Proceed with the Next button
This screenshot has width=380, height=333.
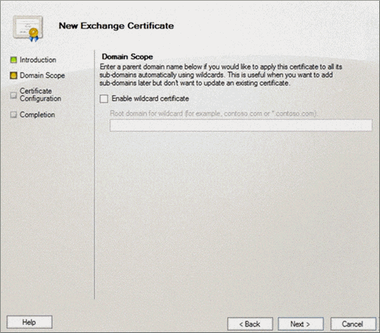[300, 324]
